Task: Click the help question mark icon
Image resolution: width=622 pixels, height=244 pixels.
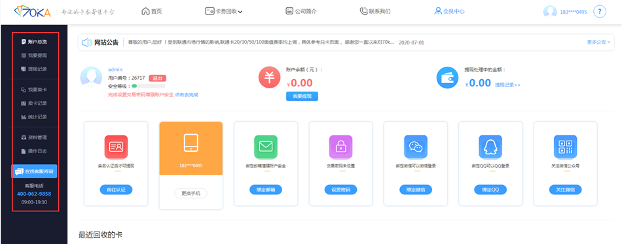Action: (x=600, y=12)
